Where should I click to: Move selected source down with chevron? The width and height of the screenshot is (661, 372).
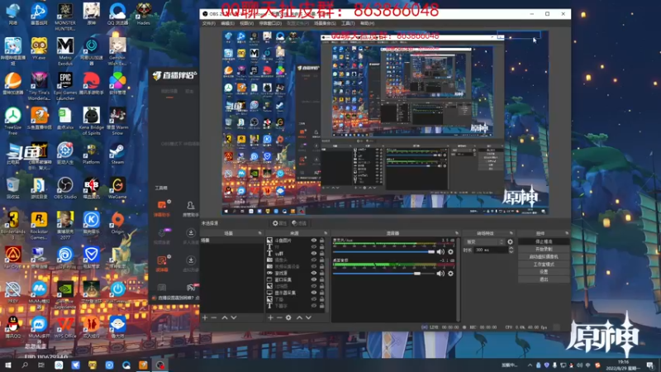click(x=308, y=317)
